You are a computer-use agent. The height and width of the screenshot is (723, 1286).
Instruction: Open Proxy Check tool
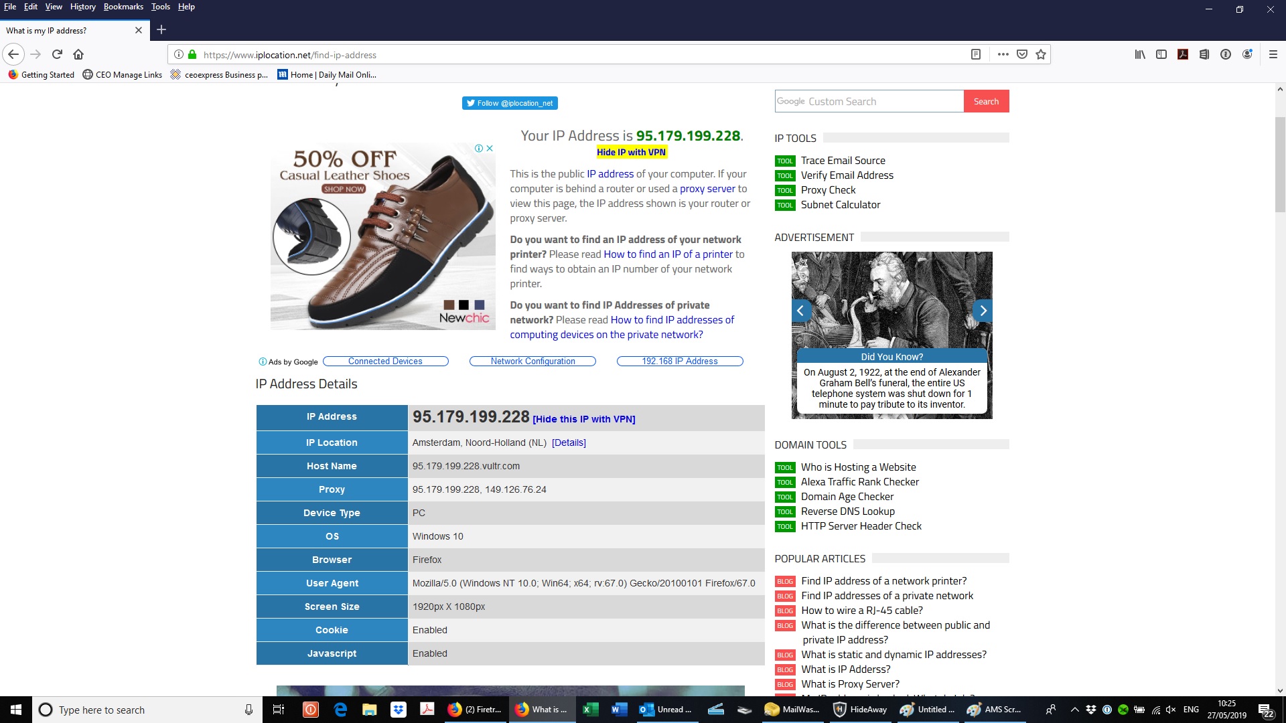tap(828, 190)
